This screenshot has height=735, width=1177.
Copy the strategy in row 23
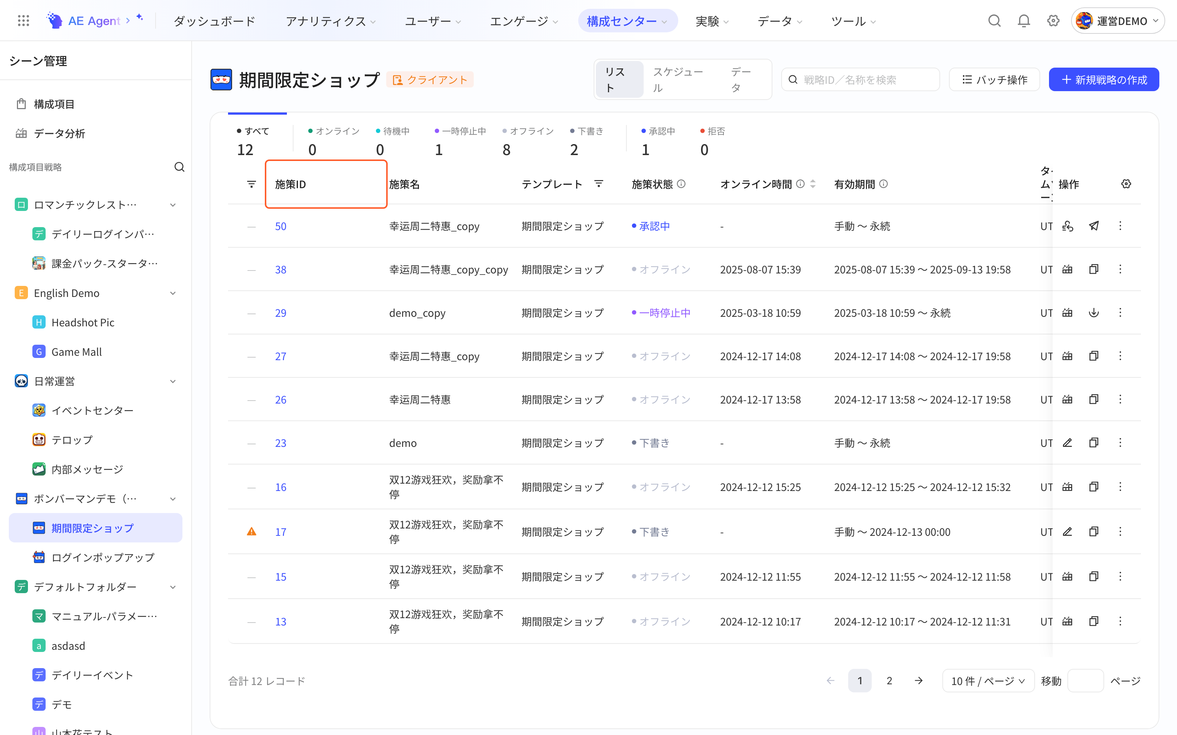click(x=1094, y=442)
